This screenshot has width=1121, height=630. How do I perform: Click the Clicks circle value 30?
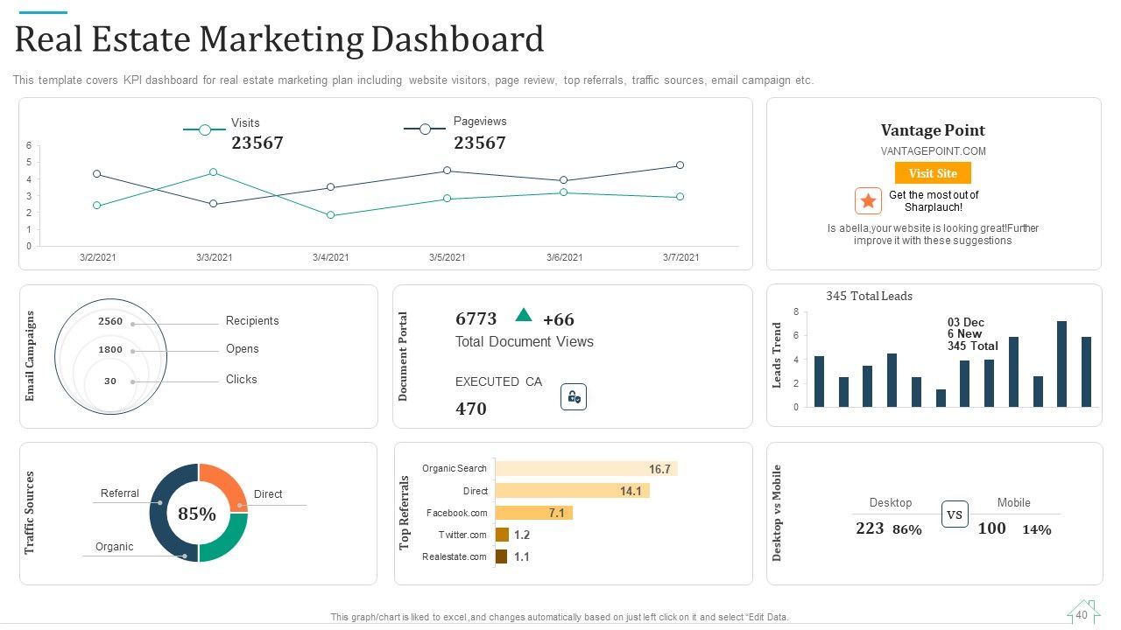tap(110, 381)
